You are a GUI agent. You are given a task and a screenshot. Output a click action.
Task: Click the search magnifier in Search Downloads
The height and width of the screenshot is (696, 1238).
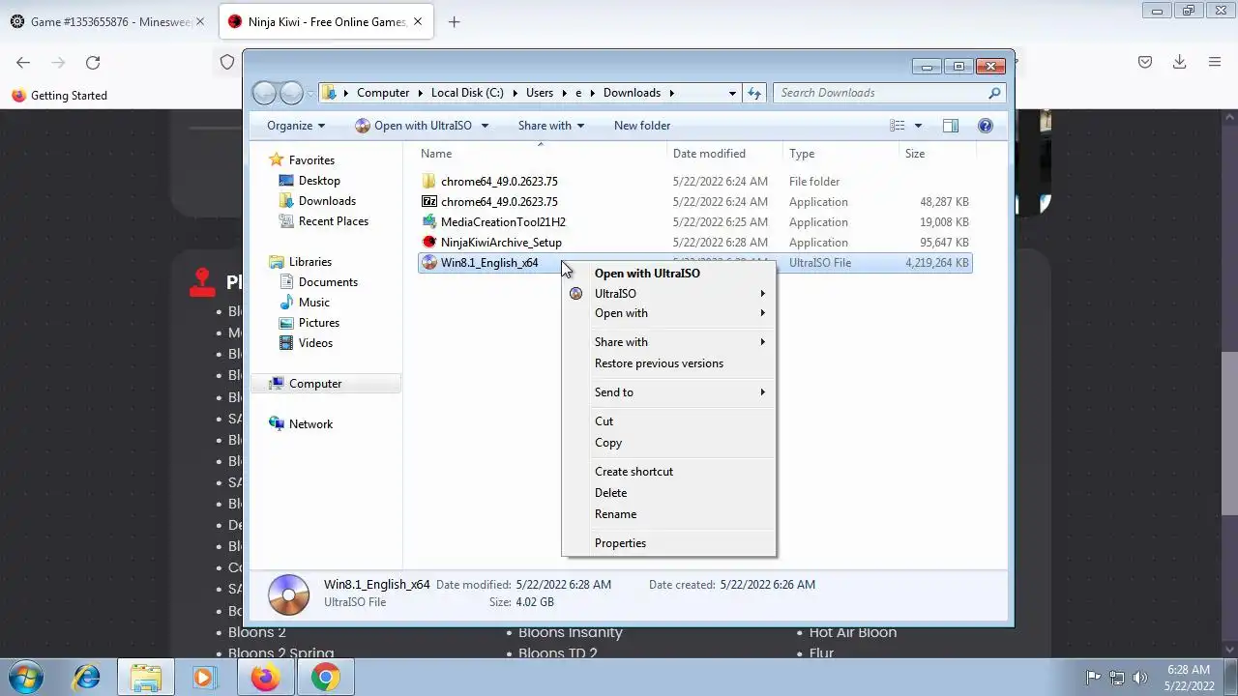tap(993, 93)
